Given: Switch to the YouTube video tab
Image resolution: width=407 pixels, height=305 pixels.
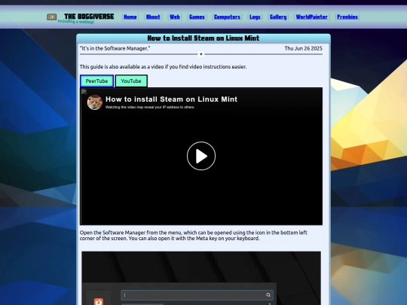Looking at the screenshot, I should 131,81.
